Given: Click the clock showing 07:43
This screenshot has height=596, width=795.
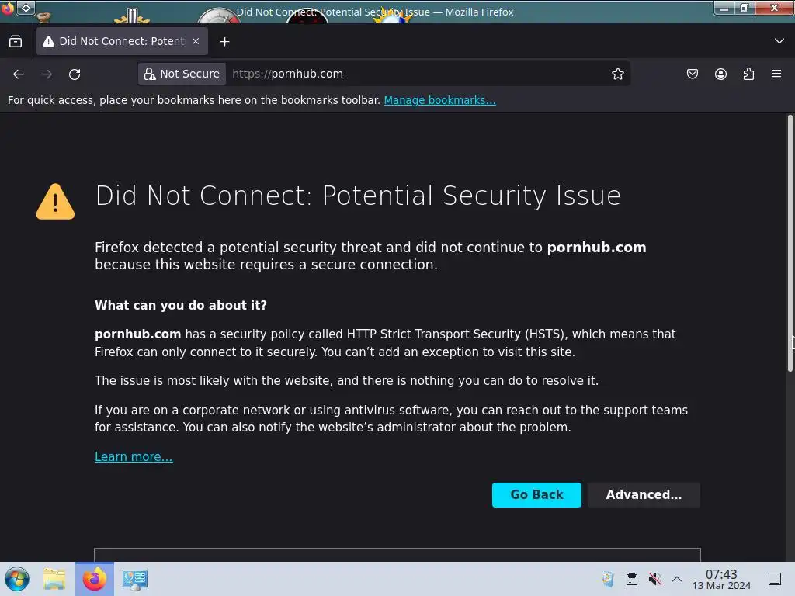Looking at the screenshot, I should 721,579.
